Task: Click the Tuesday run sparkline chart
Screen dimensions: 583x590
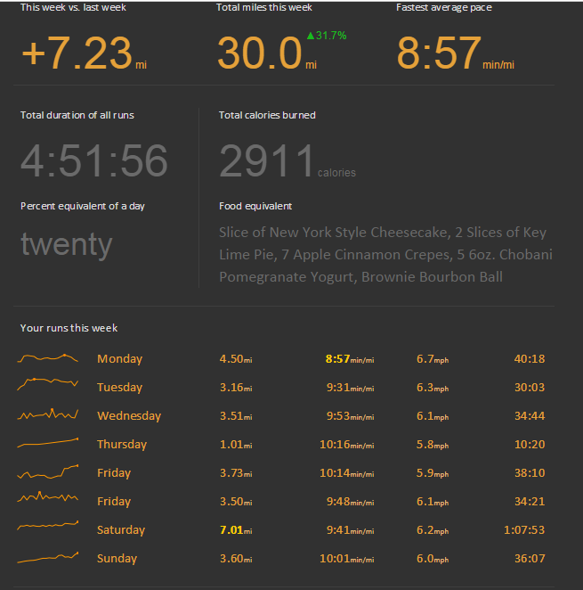Action: pyautogui.click(x=48, y=384)
